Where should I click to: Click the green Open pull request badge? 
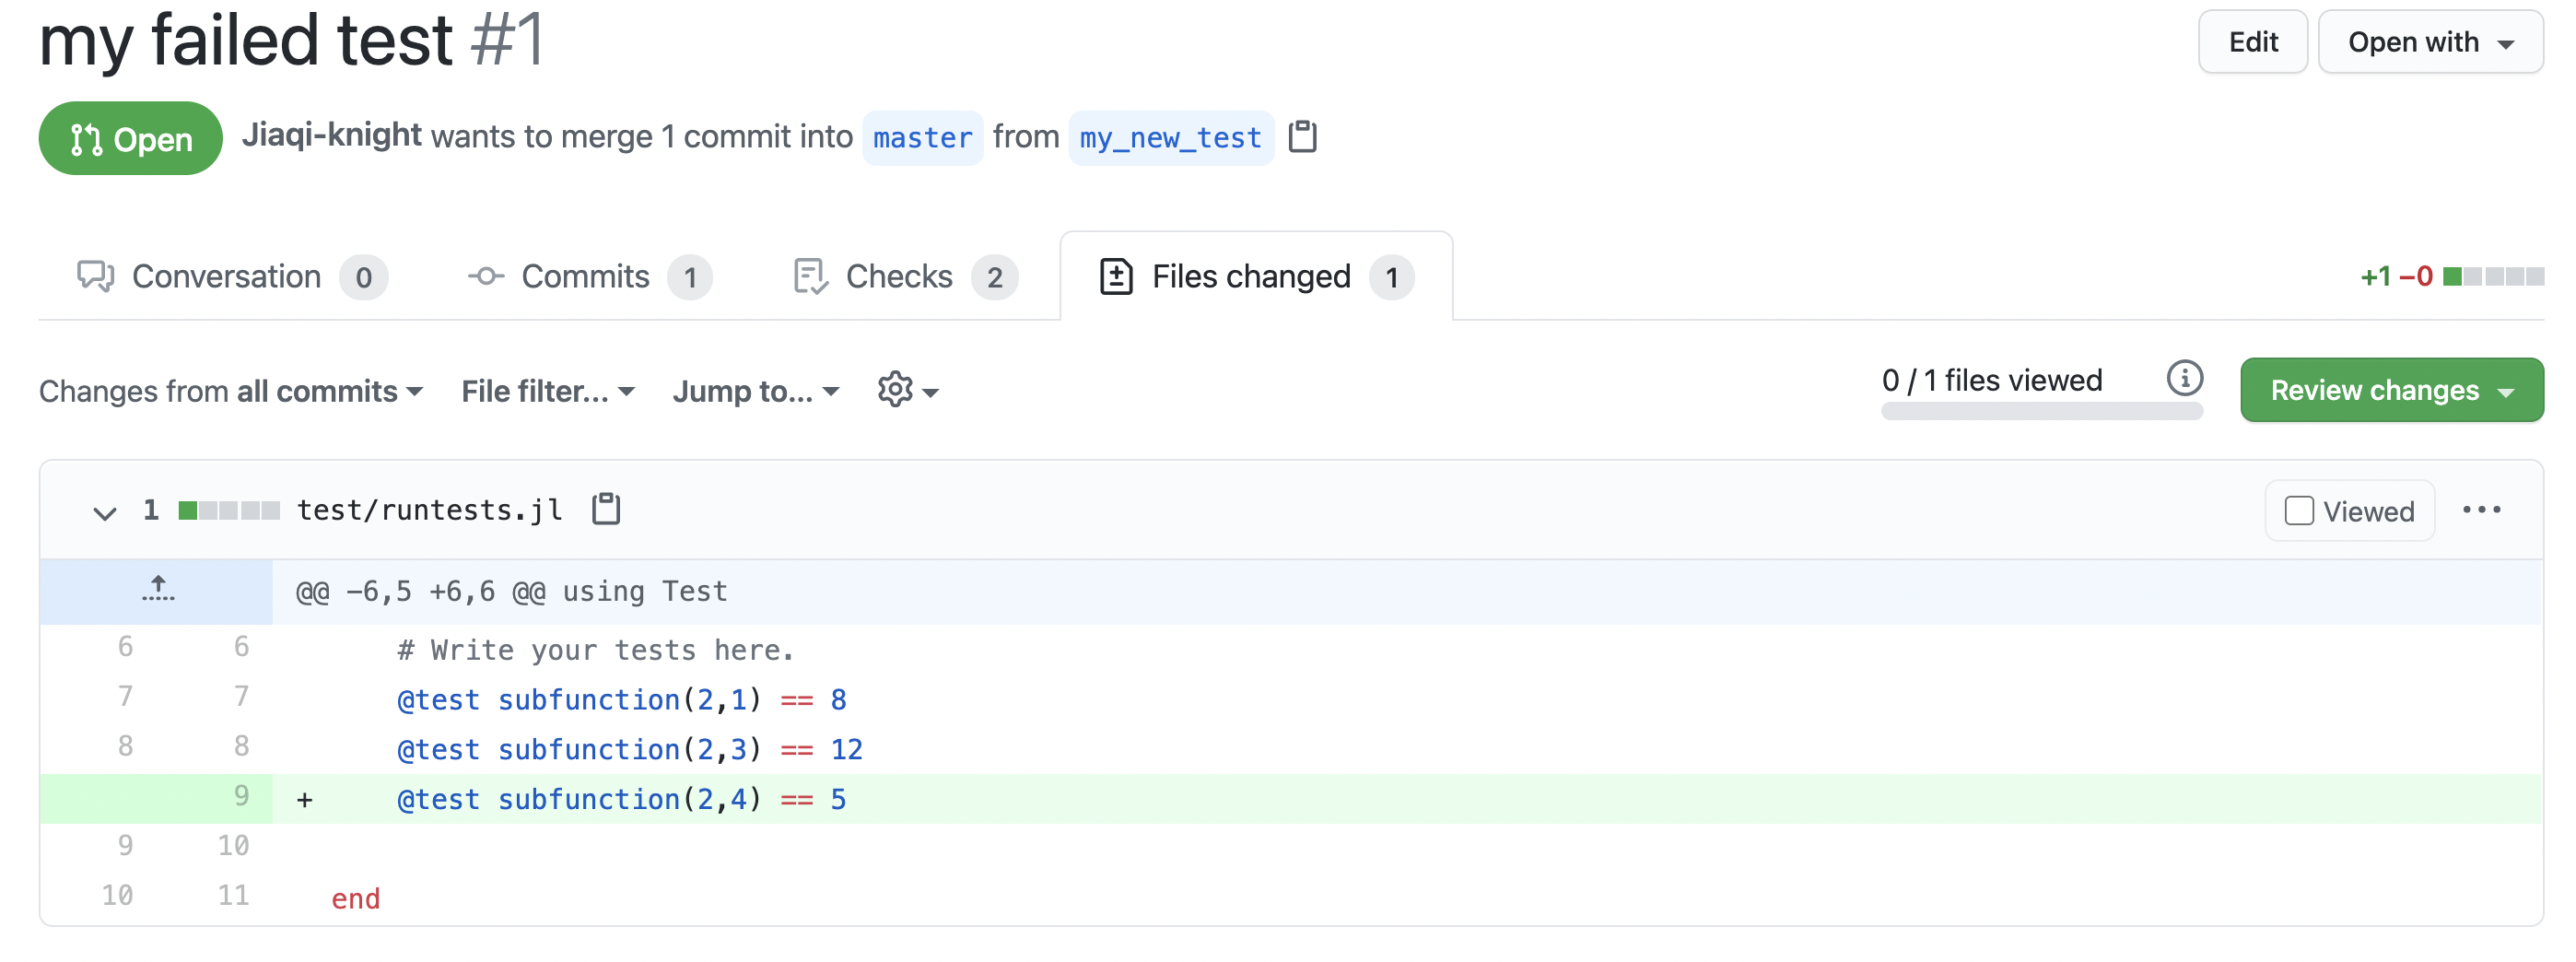[x=130, y=139]
